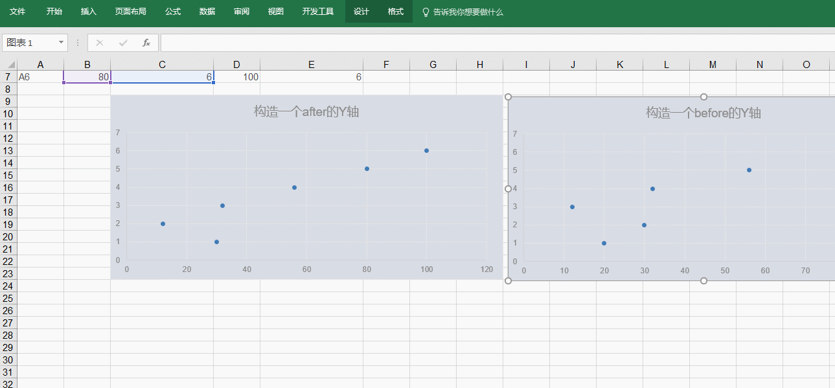Click the bottom-middle handle of the before chart
835x388 pixels.
pyautogui.click(x=703, y=280)
